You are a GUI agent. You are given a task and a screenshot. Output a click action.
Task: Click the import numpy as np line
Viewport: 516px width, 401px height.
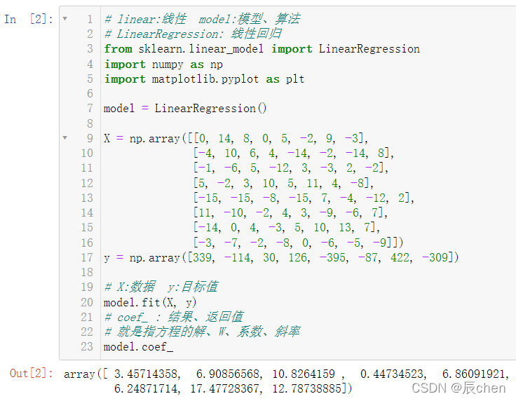[163, 64]
